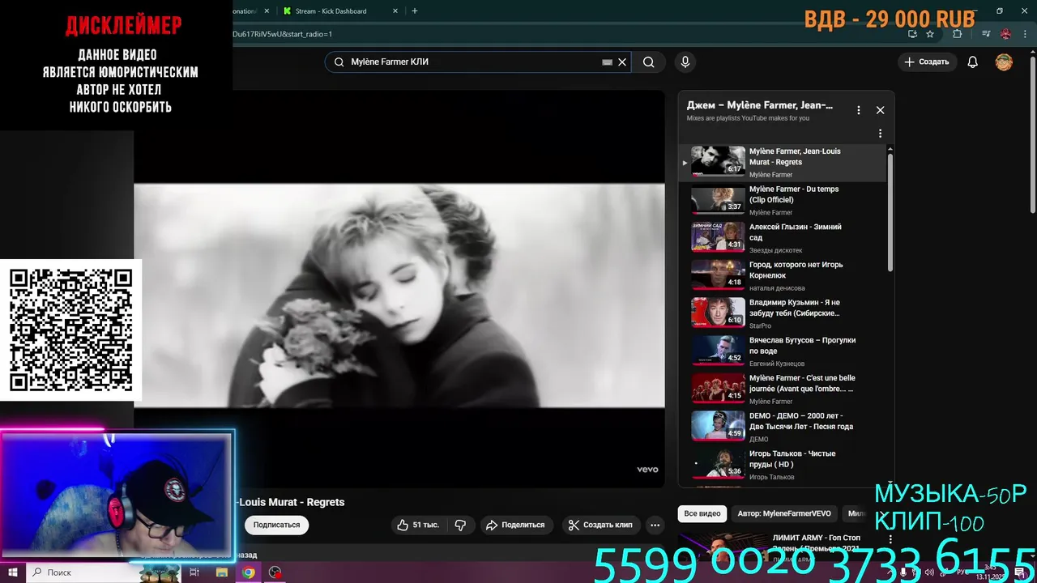This screenshot has width=1037, height=583.
Task: Select Автор: MyleneFarmerVEVO filter chip
Action: 784,513
